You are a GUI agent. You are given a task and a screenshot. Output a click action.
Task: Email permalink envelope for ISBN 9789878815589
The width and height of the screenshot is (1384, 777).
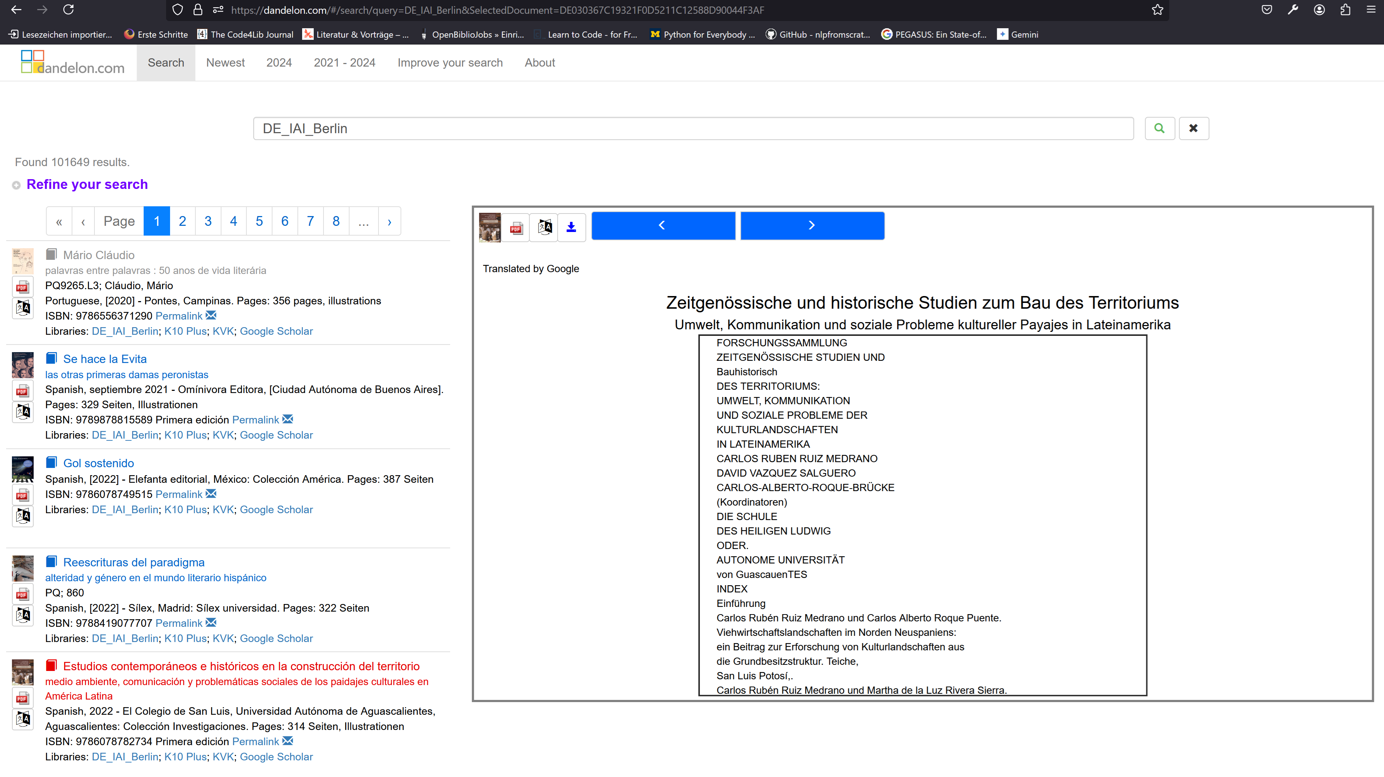(288, 419)
